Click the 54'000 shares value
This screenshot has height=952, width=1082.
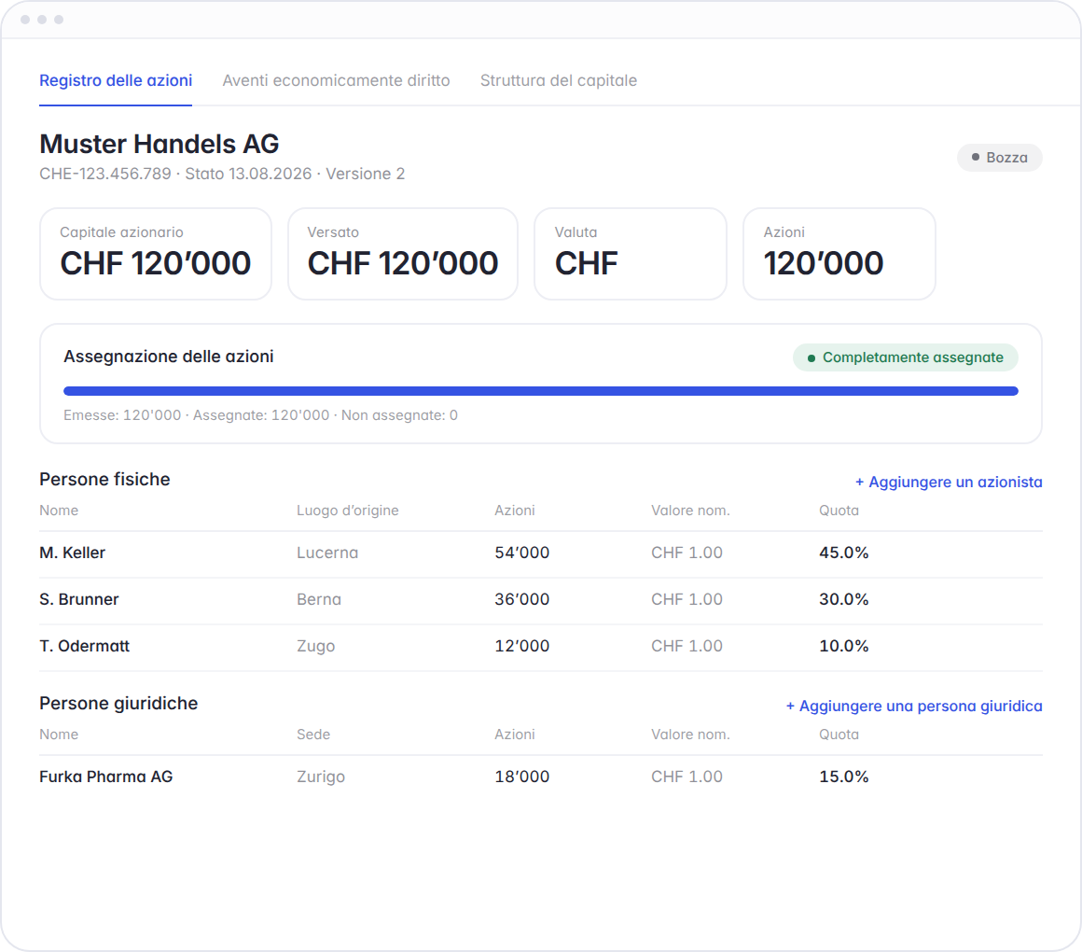coord(522,553)
